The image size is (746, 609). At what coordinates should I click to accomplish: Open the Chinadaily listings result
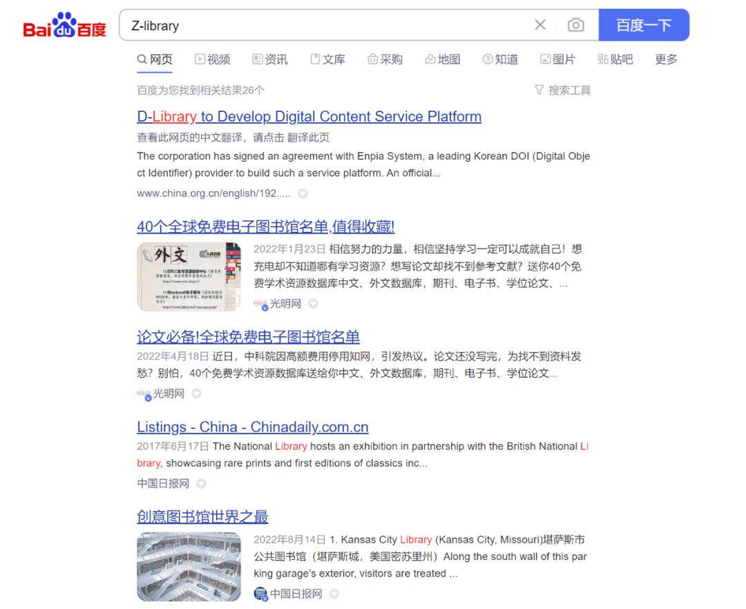252,427
